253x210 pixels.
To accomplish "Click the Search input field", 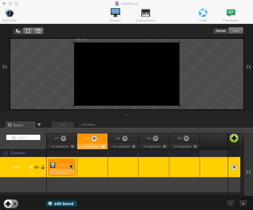I will click(x=23, y=138).
